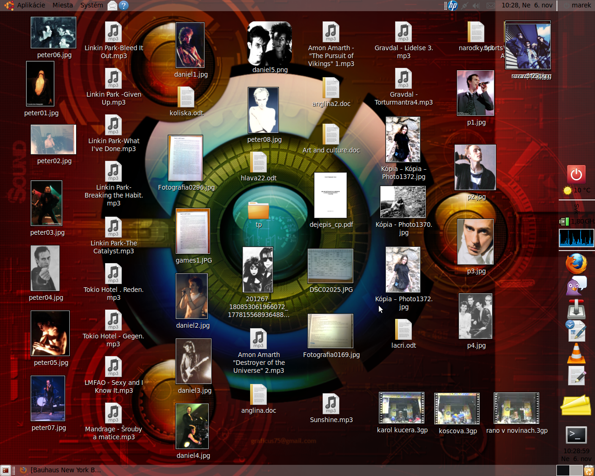Select the narodky document icon
The image size is (595, 476).
[x=476, y=32]
